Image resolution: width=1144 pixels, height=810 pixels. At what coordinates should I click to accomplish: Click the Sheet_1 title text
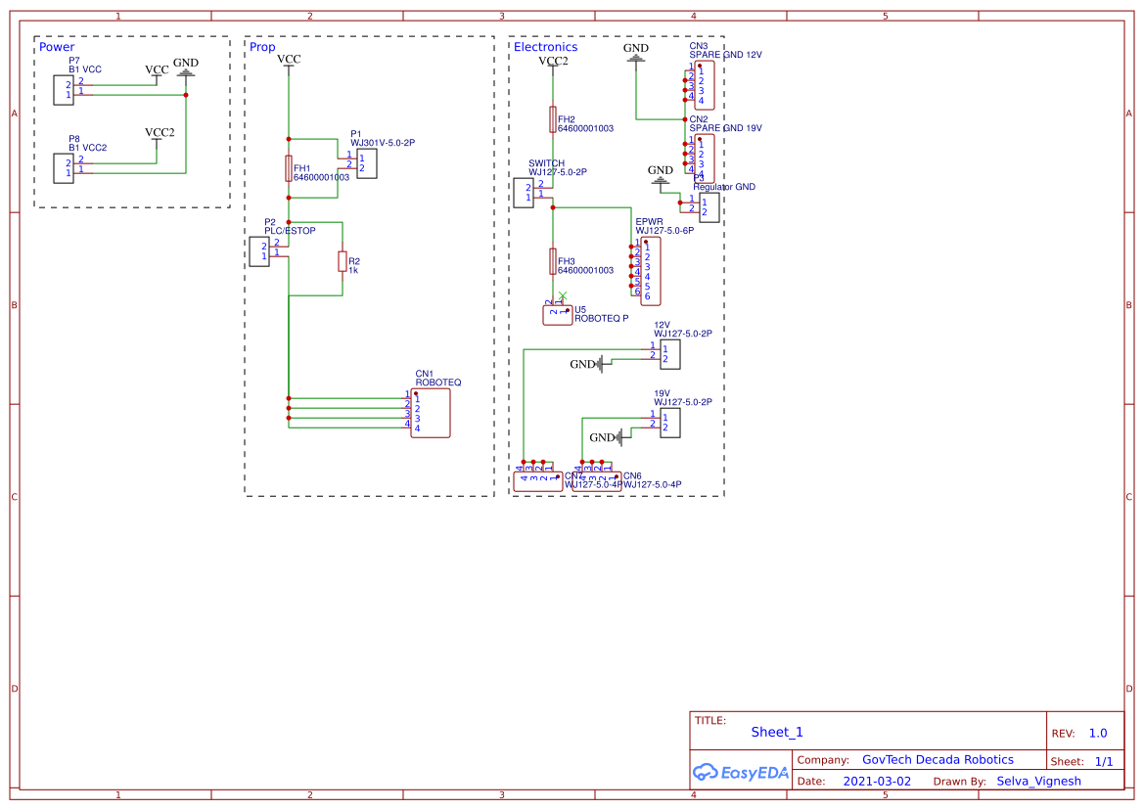pos(775,732)
